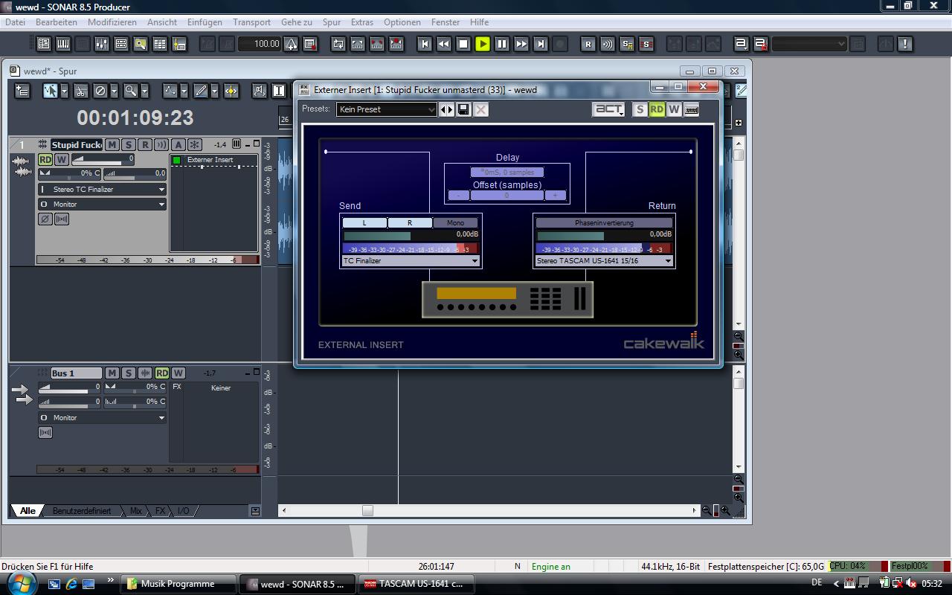
Task: Toggle the green Externer Insert effect power
Action: coord(177,160)
